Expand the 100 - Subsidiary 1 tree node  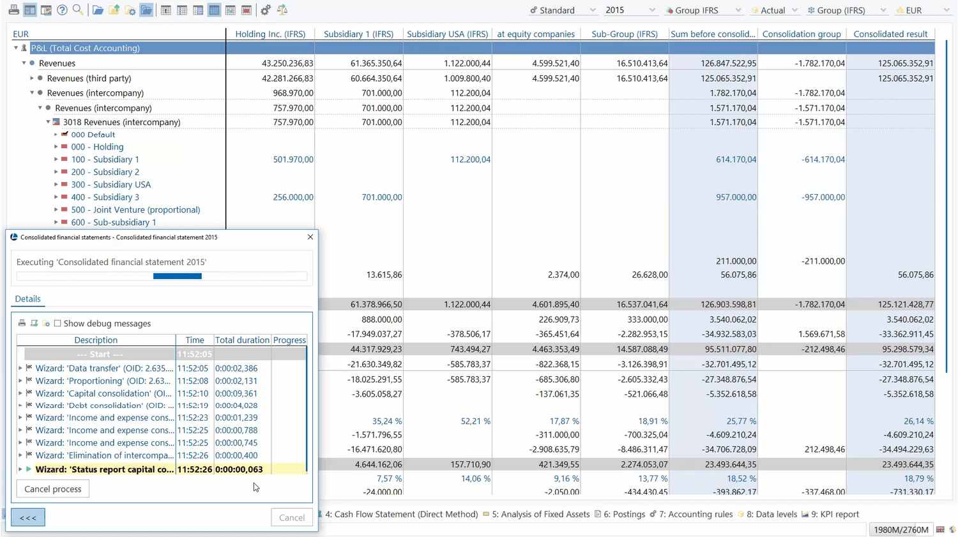(x=56, y=159)
